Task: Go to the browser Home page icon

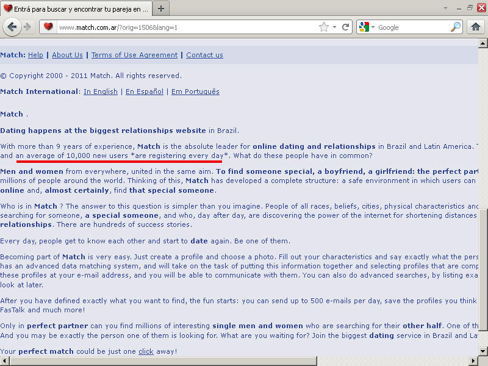Action: pos(476,27)
